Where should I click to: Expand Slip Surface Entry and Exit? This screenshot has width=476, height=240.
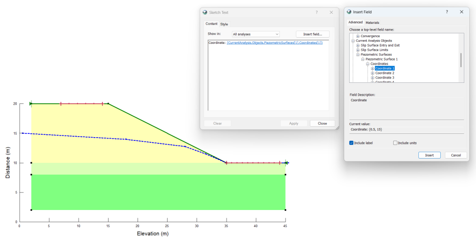click(x=358, y=45)
